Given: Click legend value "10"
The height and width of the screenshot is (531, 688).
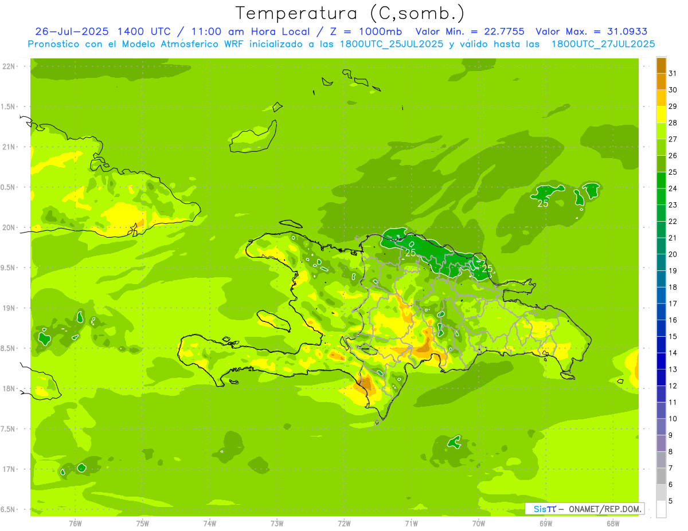Looking at the screenshot, I should tap(673, 419).
